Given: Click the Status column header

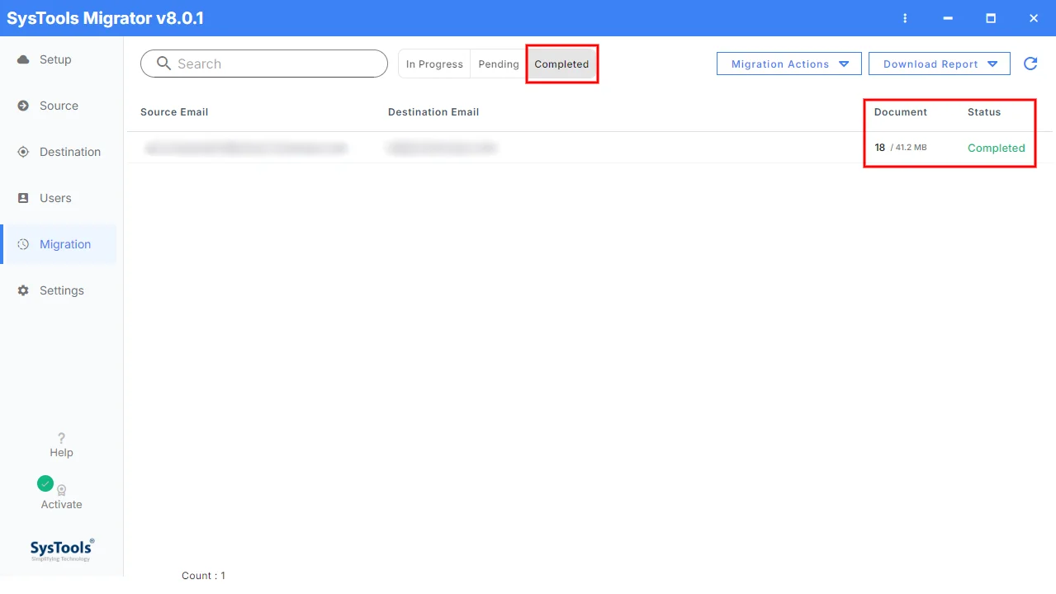Looking at the screenshot, I should tap(984, 112).
